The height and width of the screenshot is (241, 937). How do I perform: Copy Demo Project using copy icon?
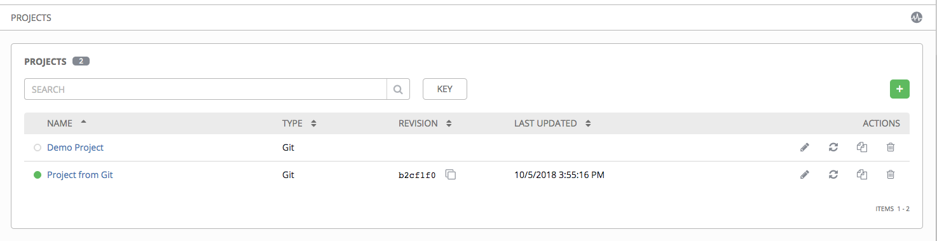862,148
